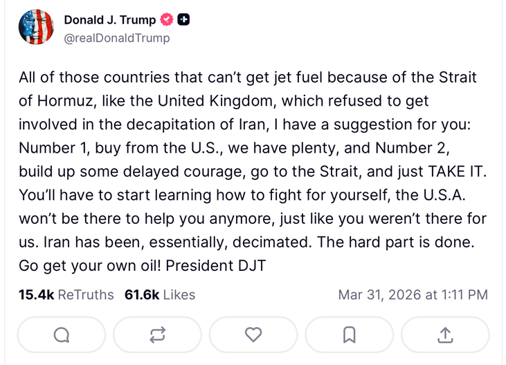Screen dimensions: 506x365
Task: Like the post with the heart icon
Action: pos(253,335)
